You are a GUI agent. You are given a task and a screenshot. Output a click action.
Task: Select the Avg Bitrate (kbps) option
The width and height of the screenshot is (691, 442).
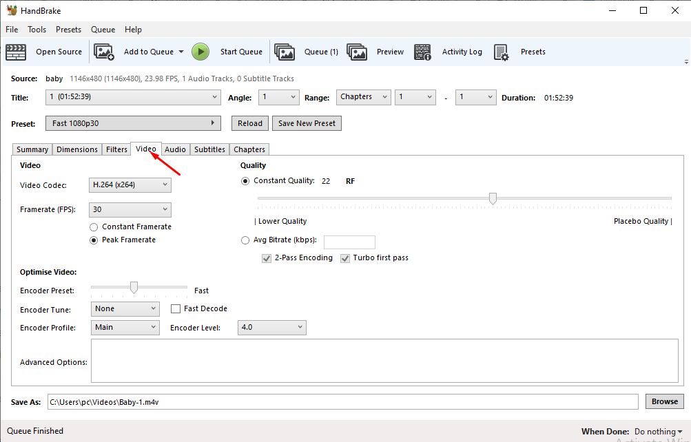pos(245,240)
